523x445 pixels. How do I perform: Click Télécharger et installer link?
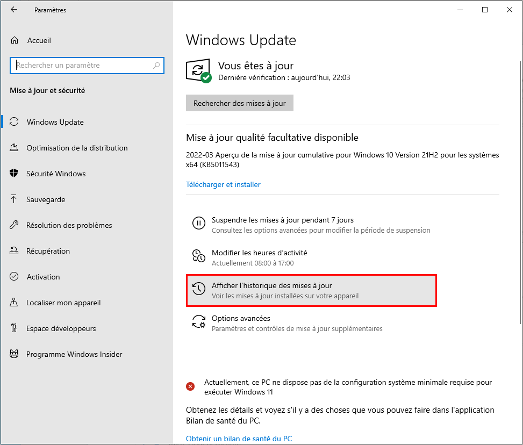(x=223, y=184)
